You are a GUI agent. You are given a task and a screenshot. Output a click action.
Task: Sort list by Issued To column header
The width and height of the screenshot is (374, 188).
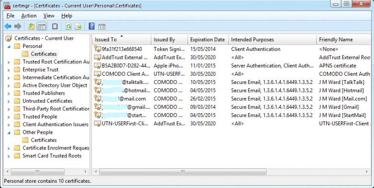click(121, 40)
